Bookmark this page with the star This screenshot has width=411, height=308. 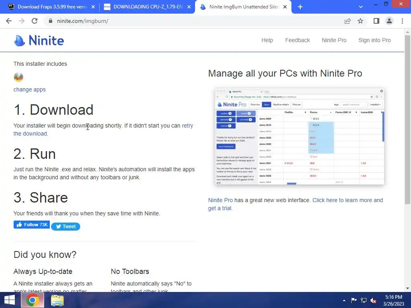[360, 21]
